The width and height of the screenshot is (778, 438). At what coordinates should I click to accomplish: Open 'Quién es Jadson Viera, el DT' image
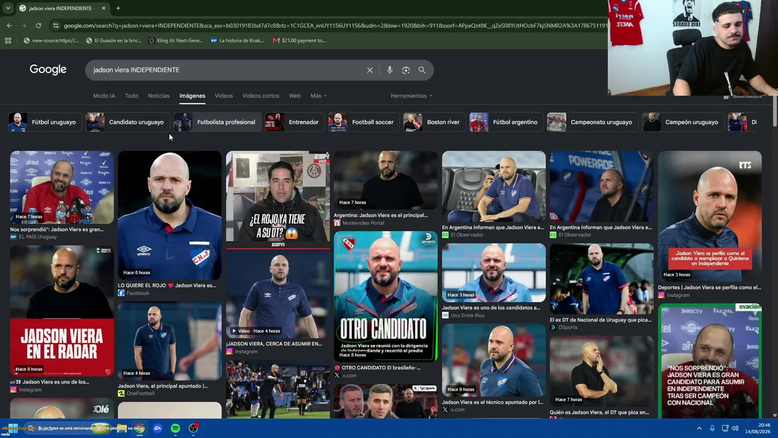point(602,372)
